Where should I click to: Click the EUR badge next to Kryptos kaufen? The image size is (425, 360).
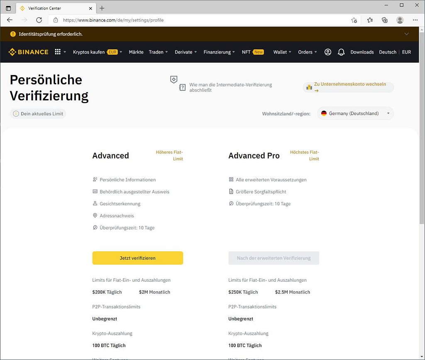pyautogui.click(x=112, y=52)
